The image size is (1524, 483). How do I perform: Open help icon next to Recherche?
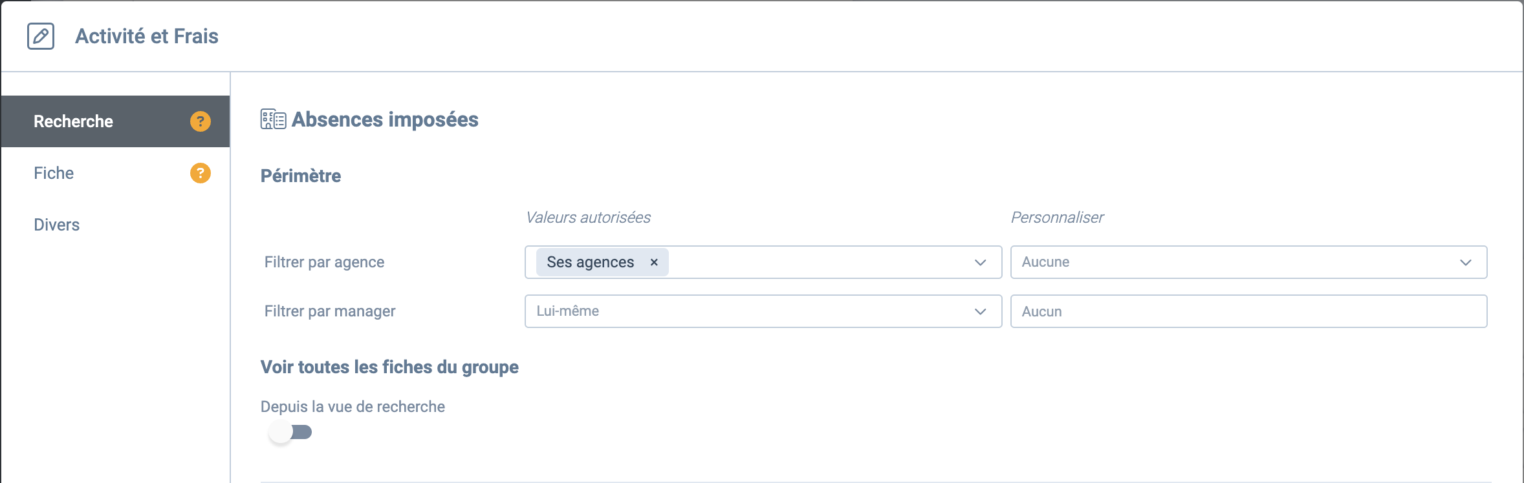click(201, 121)
